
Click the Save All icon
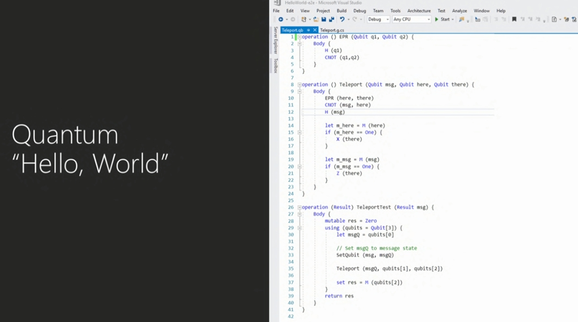331,20
